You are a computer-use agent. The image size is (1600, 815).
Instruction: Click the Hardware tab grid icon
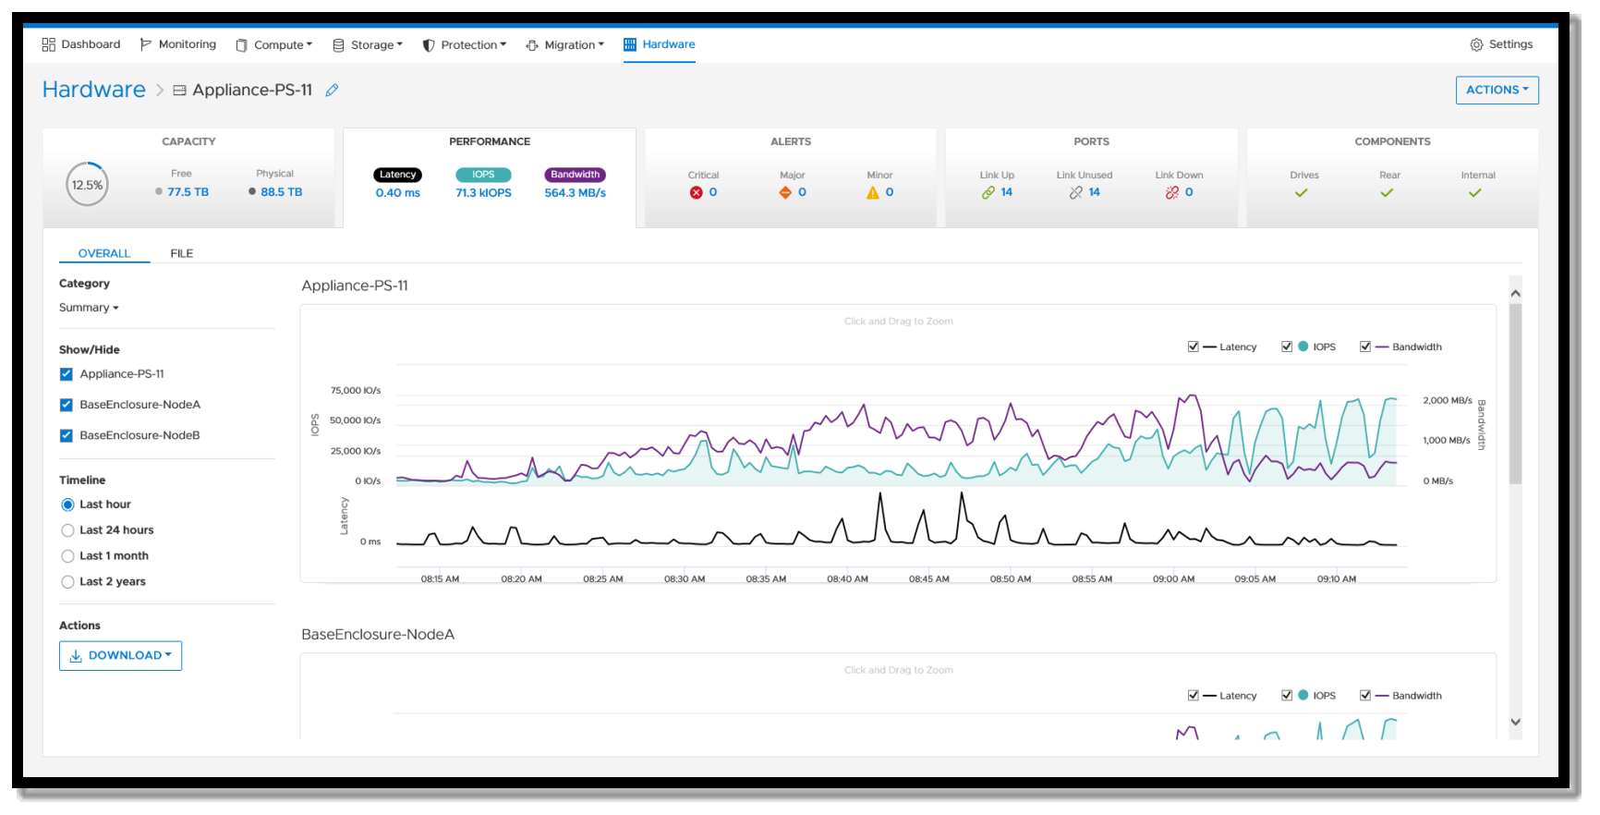click(630, 44)
